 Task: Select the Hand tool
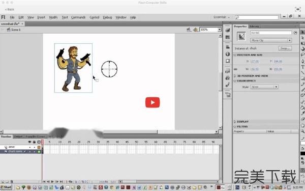tap(303, 125)
